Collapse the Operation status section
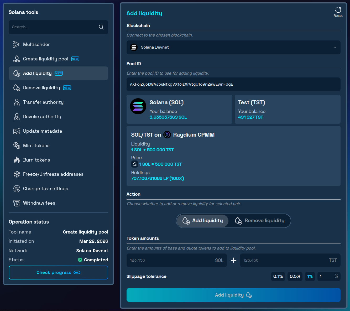 29,222
